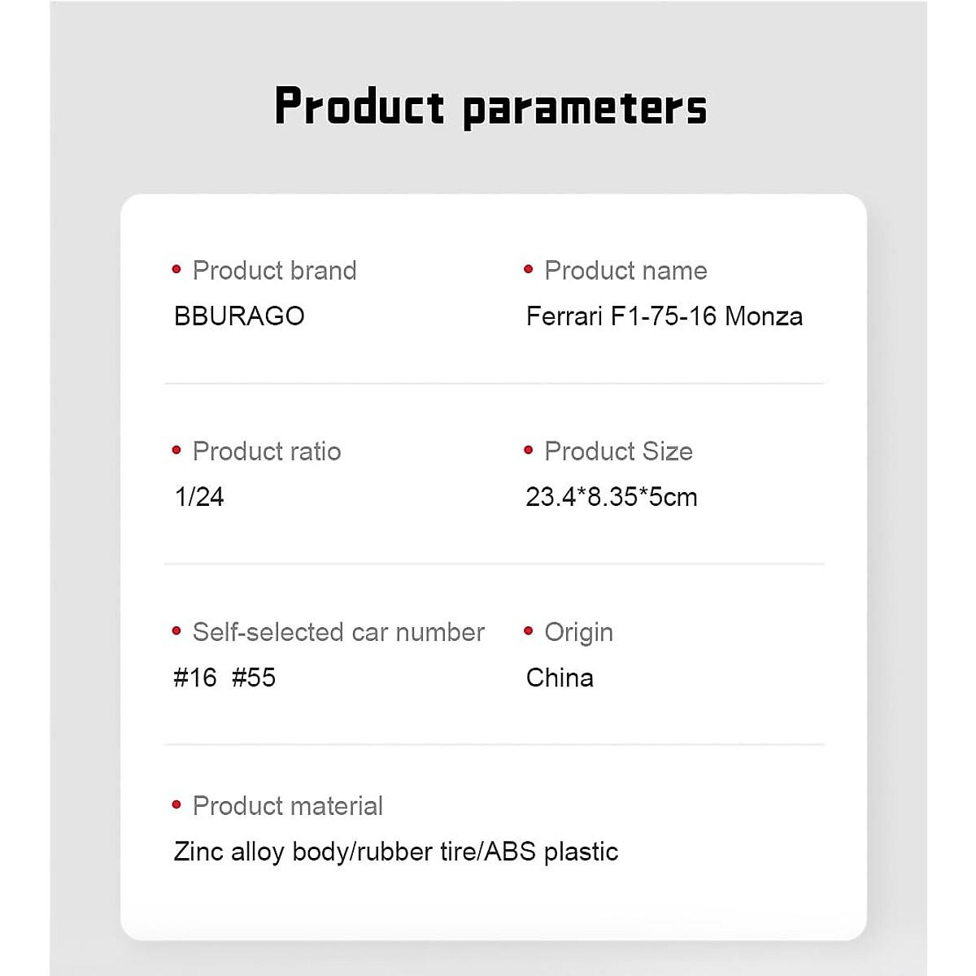
Task: Select the Ferrari F1-75-16 Monza text
Action: 664,316
